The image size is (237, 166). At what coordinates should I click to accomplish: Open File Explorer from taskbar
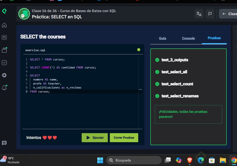(223, 160)
